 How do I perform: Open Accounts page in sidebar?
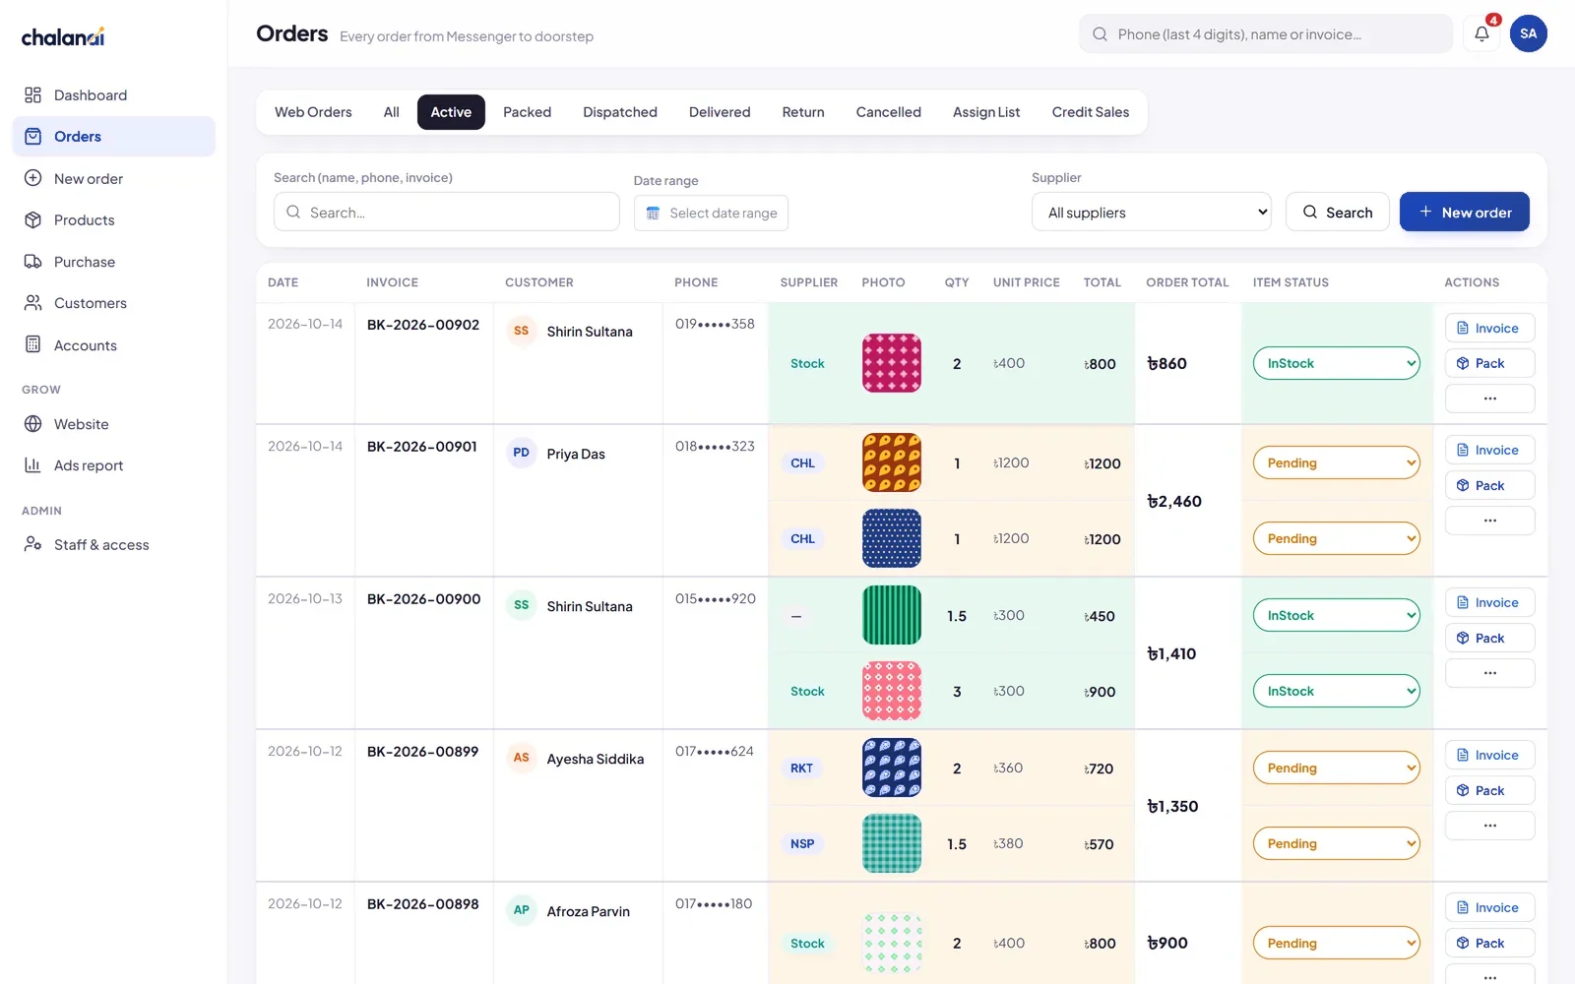pyautogui.click(x=113, y=345)
